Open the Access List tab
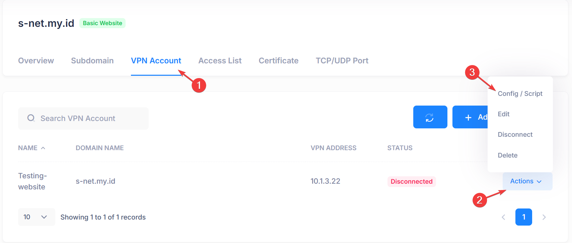The image size is (572, 243). [x=220, y=61]
